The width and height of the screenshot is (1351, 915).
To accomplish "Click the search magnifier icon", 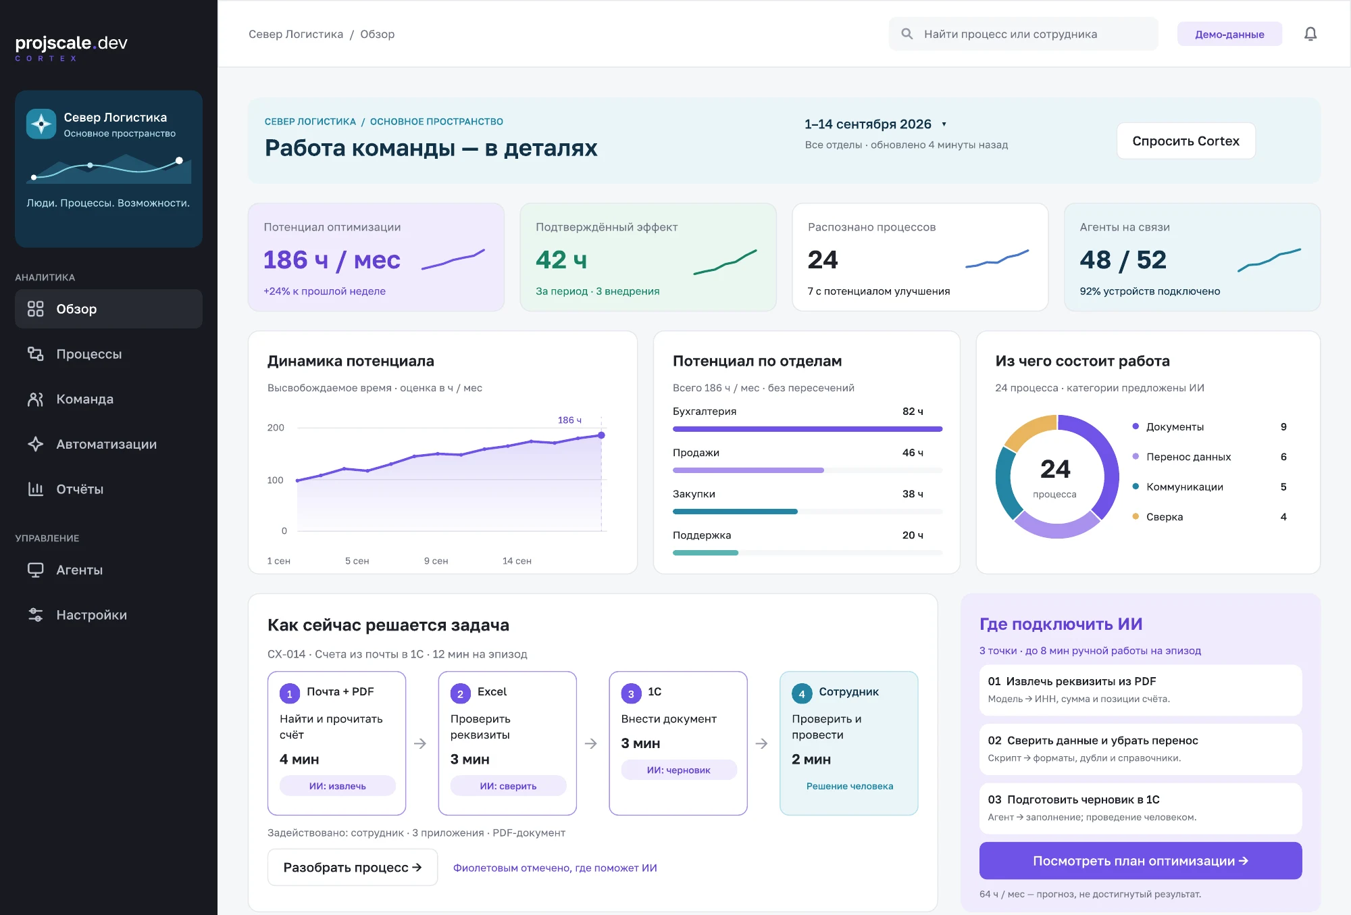I will [x=907, y=34].
